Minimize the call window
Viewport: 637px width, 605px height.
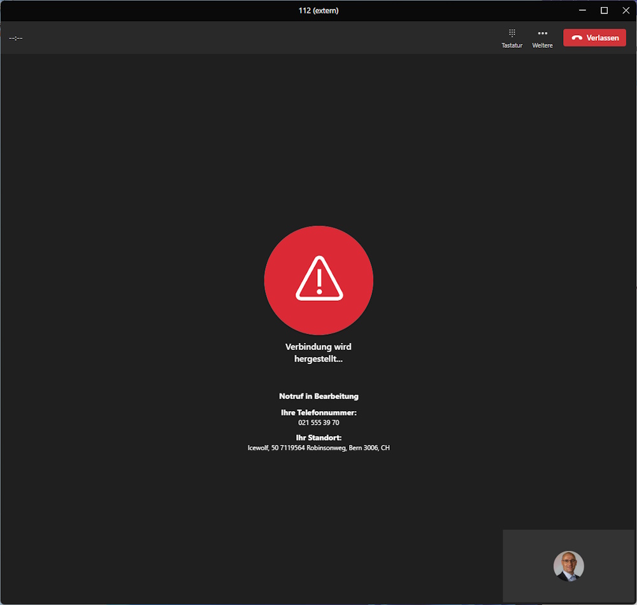pos(583,11)
